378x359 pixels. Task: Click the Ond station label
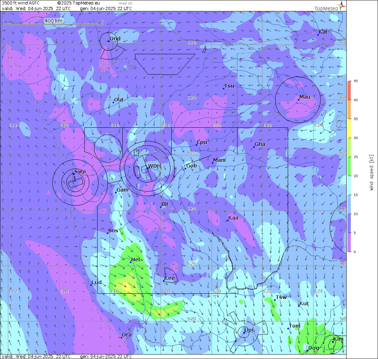(x=115, y=39)
